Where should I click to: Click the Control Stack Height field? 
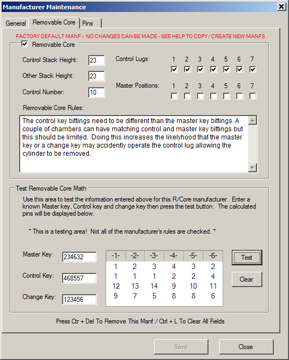point(96,60)
